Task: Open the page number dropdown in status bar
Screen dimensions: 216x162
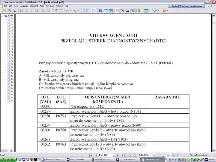Action: pos(114,155)
